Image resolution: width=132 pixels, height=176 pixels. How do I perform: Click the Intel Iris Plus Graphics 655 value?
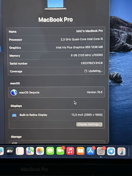point(79,47)
